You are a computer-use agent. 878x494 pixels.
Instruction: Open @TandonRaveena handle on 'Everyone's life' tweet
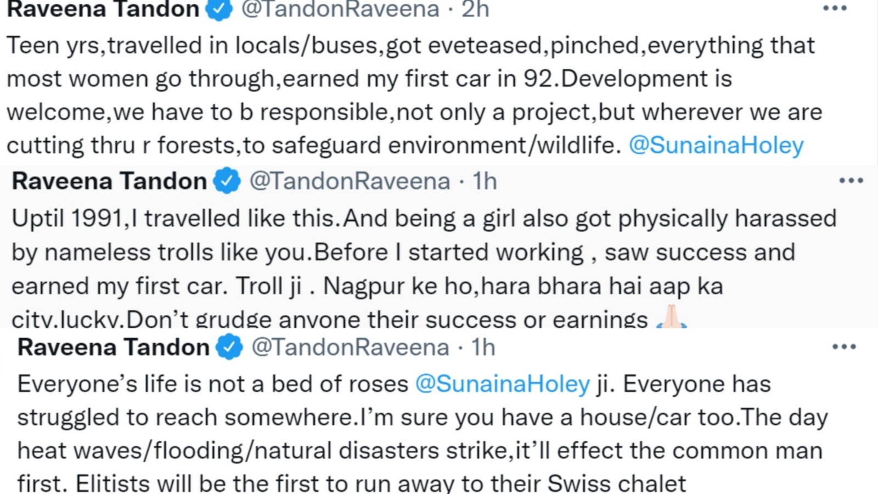click(350, 347)
